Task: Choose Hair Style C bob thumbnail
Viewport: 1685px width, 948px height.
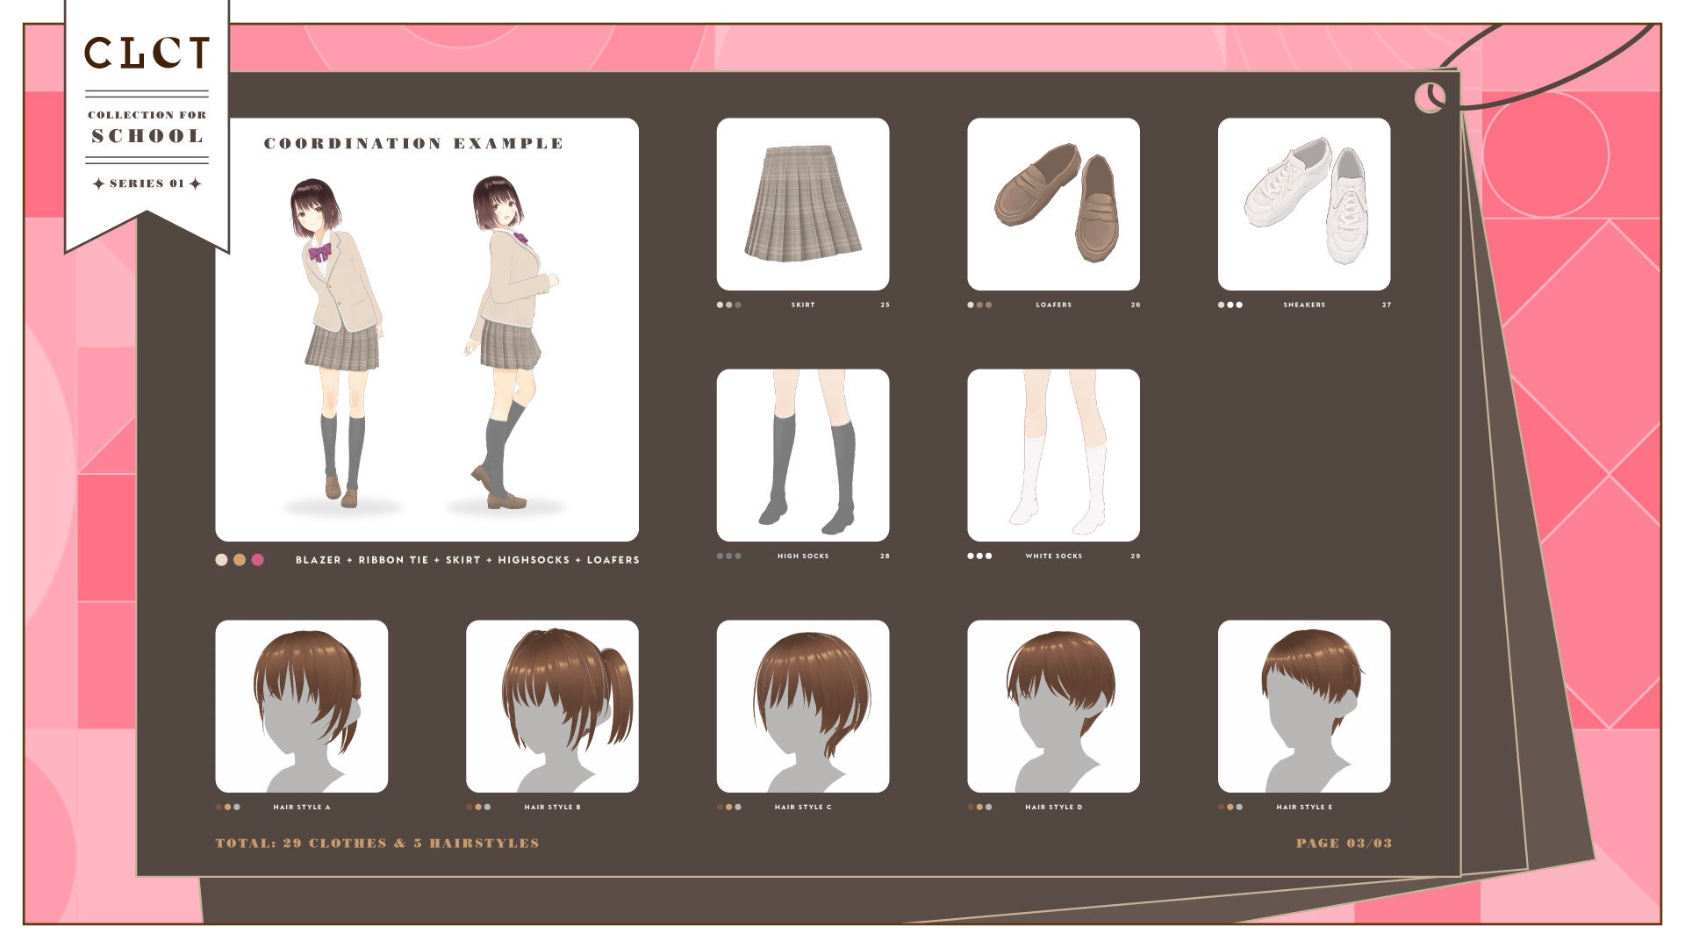Action: click(802, 706)
